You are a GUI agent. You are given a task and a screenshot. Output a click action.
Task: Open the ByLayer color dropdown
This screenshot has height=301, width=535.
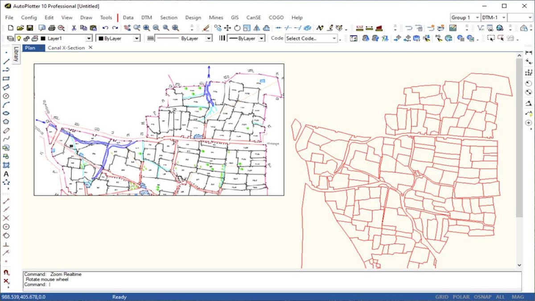click(x=136, y=38)
